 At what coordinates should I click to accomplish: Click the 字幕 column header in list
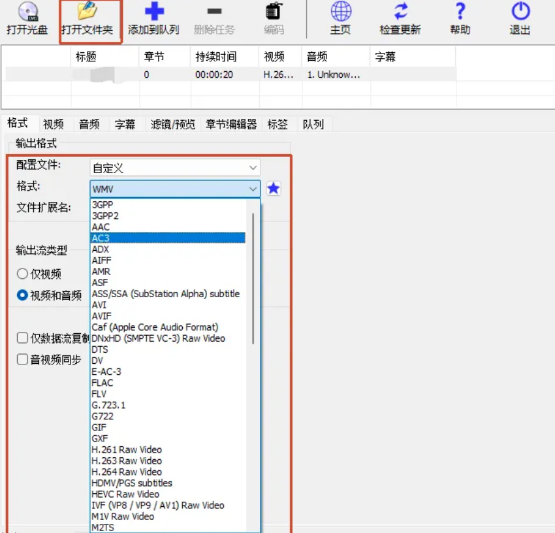point(413,56)
